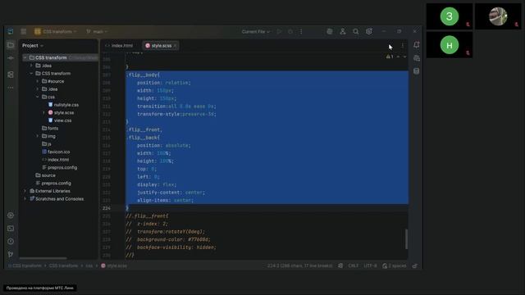Open the Terminal tool window
Viewport: 525px width, 295px height.
[11, 229]
